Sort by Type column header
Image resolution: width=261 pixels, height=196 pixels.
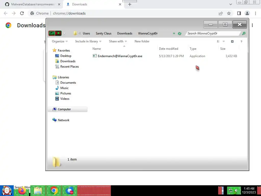pos(203,49)
